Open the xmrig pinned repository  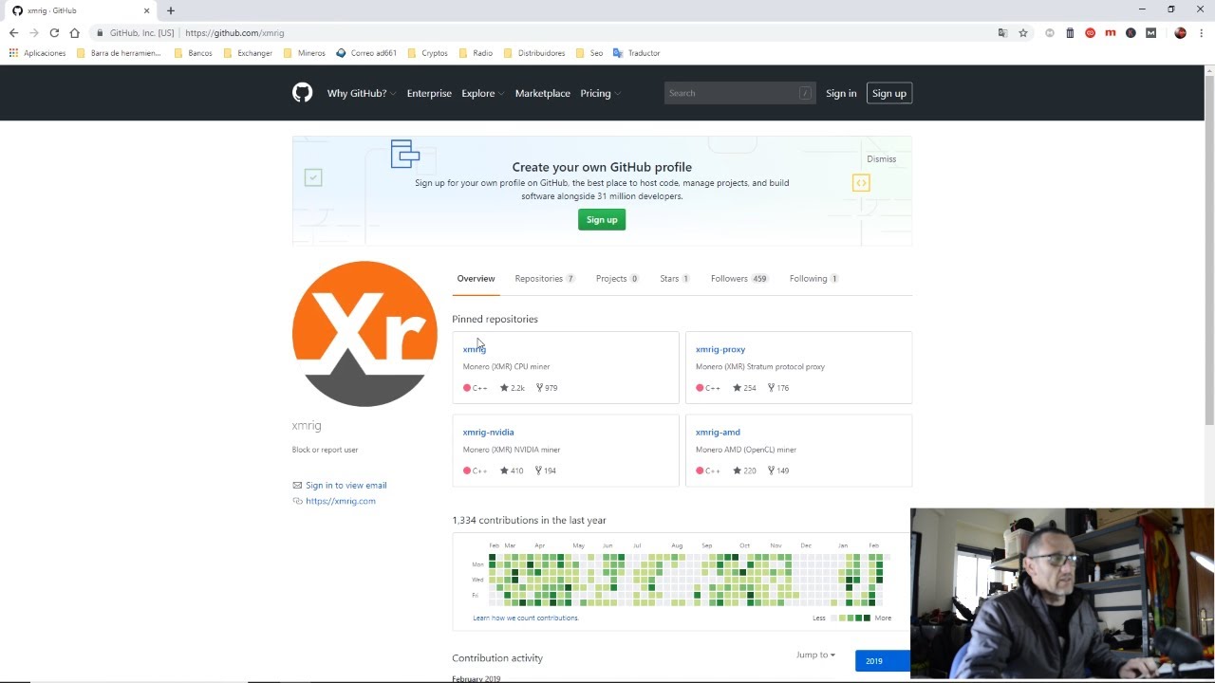pos(474,349)
